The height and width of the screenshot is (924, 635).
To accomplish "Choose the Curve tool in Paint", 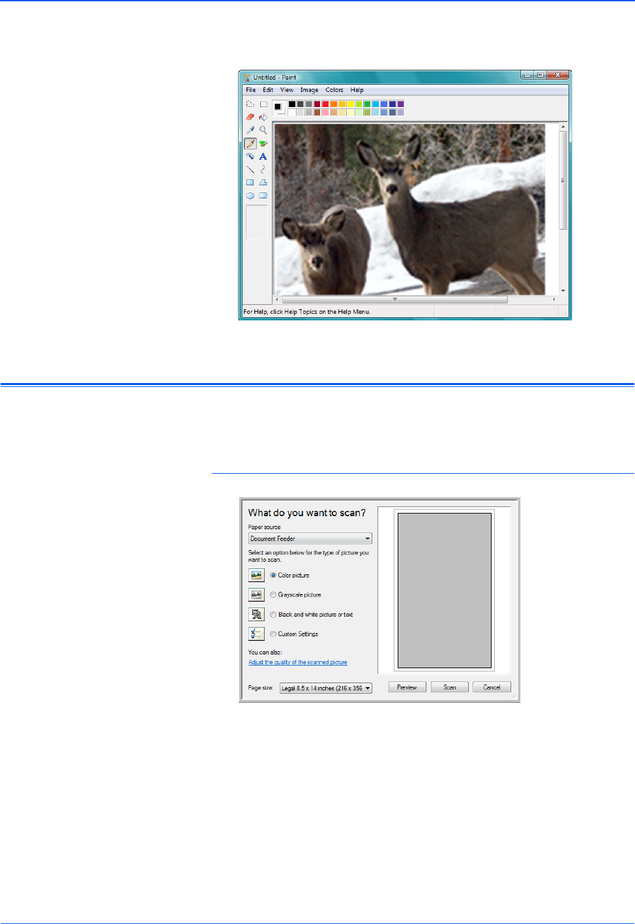I will [x=263, y=169].
